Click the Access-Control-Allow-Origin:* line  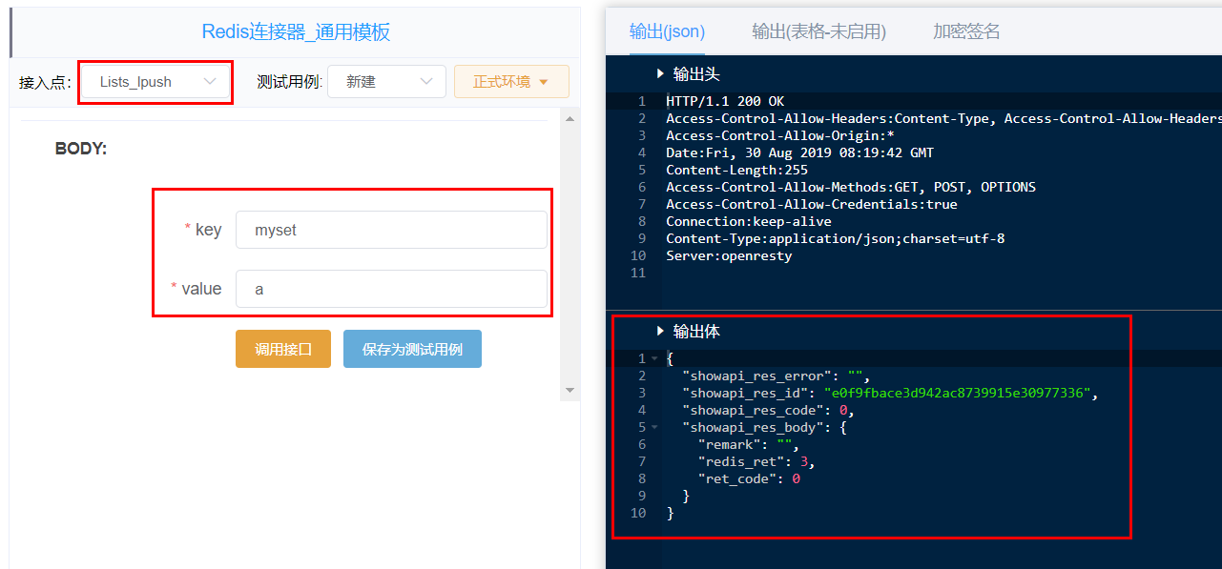click(780, 135)
